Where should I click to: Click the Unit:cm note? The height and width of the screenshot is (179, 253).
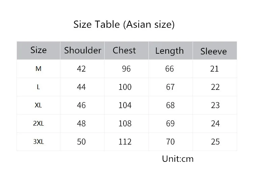[178, 159]
